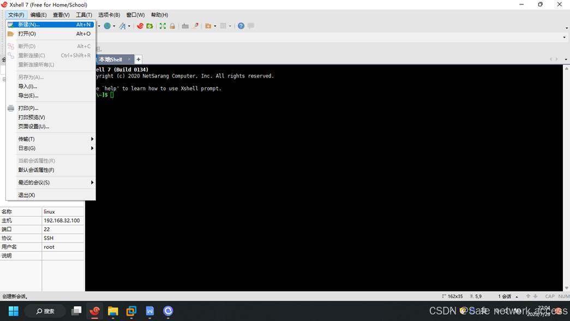Open the toolbar options arrow at right edge
The height and width of the screenshot is (321, 570).
566,28
